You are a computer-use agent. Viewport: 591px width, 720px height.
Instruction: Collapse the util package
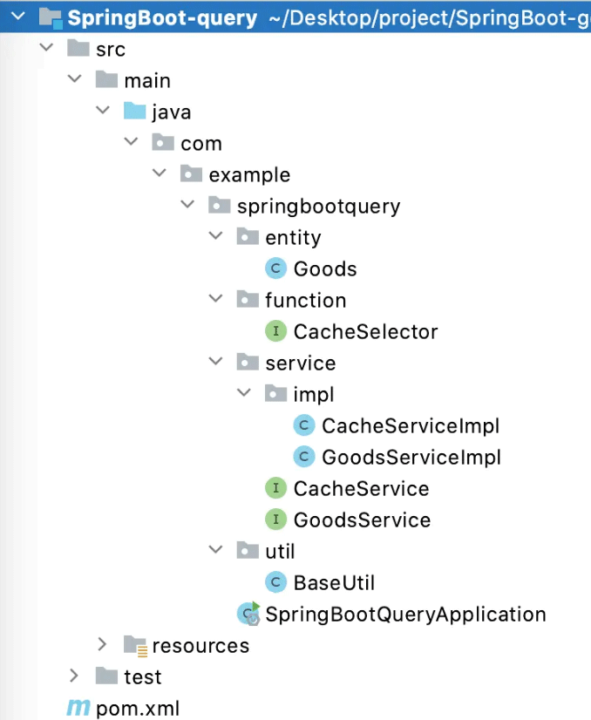[x=215, y=551]
